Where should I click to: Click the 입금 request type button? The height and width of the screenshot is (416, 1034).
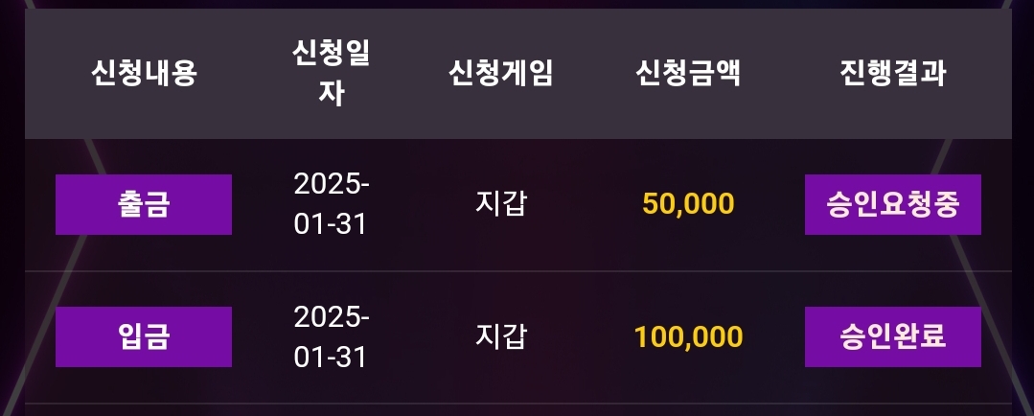click(x=144, y=336)
